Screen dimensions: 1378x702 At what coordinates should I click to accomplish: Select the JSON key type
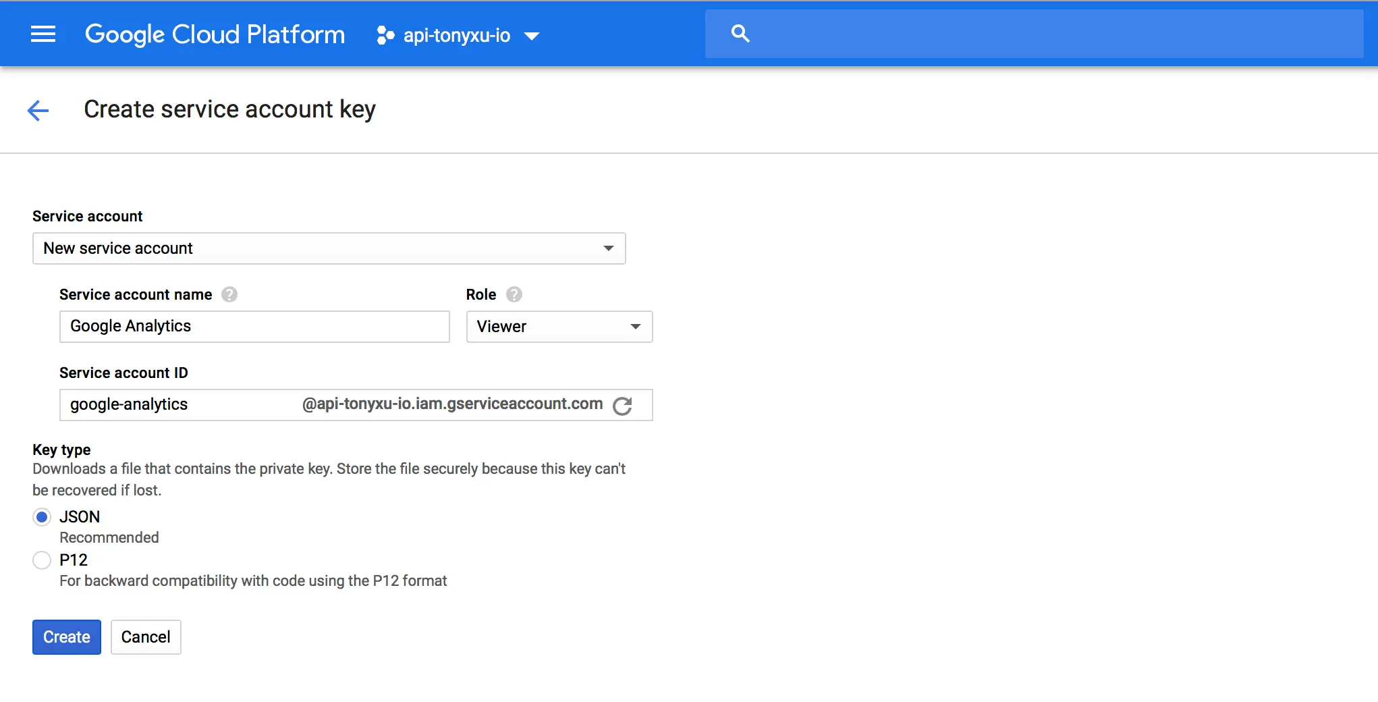point(42,517)
